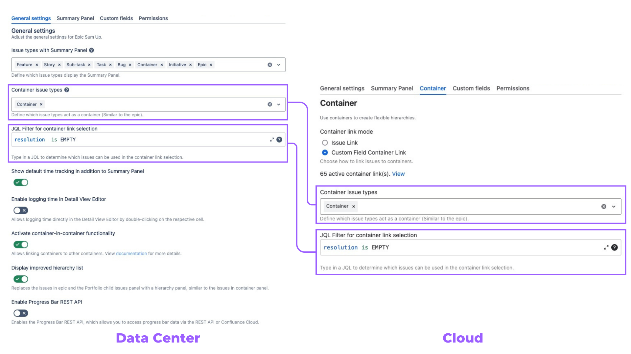Open Issue types with Summary Panel dropdown
The width and height of the screenshot is (631, 354).
279,65
